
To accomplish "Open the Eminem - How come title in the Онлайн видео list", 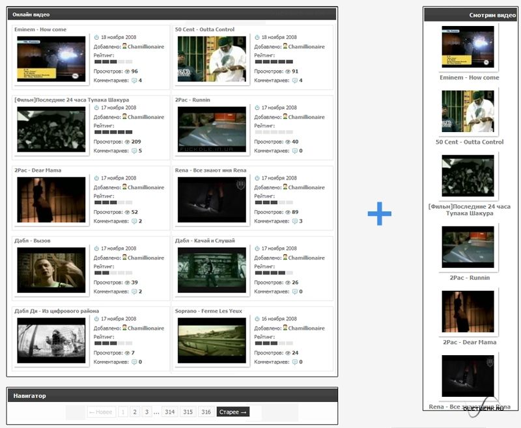I will click(40, 29).
